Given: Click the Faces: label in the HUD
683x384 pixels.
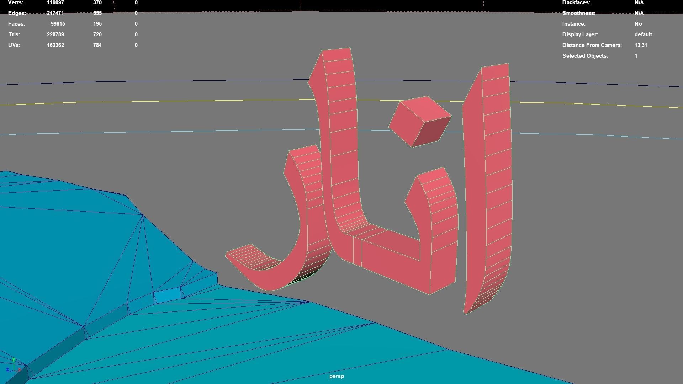Looking at the screenshot, I should click(16, 24).
